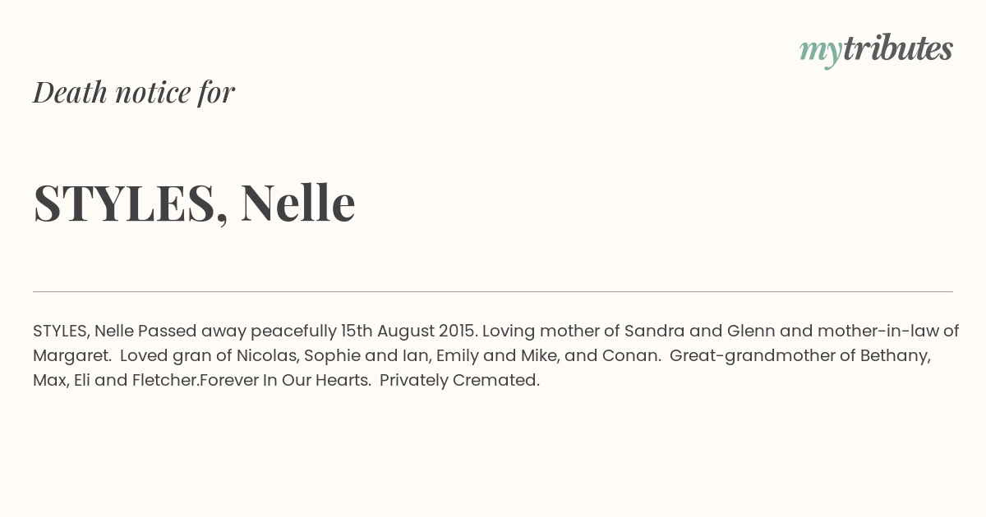
Task: Click the name "Fletcher" in the notice
Action: (165, 381)
